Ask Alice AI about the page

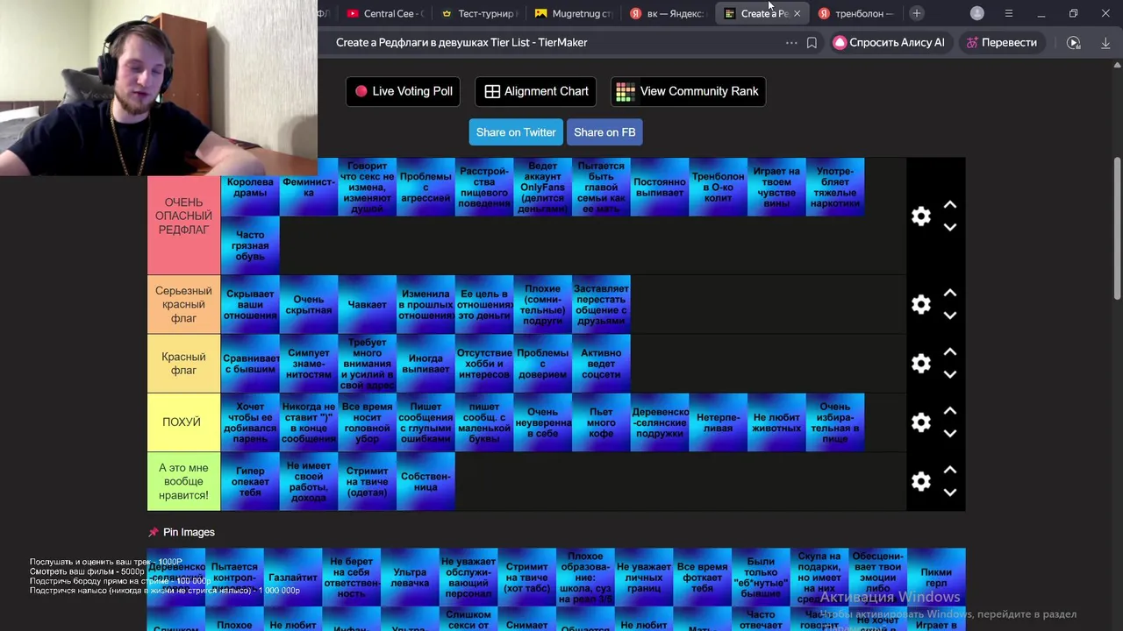point(890,42)
